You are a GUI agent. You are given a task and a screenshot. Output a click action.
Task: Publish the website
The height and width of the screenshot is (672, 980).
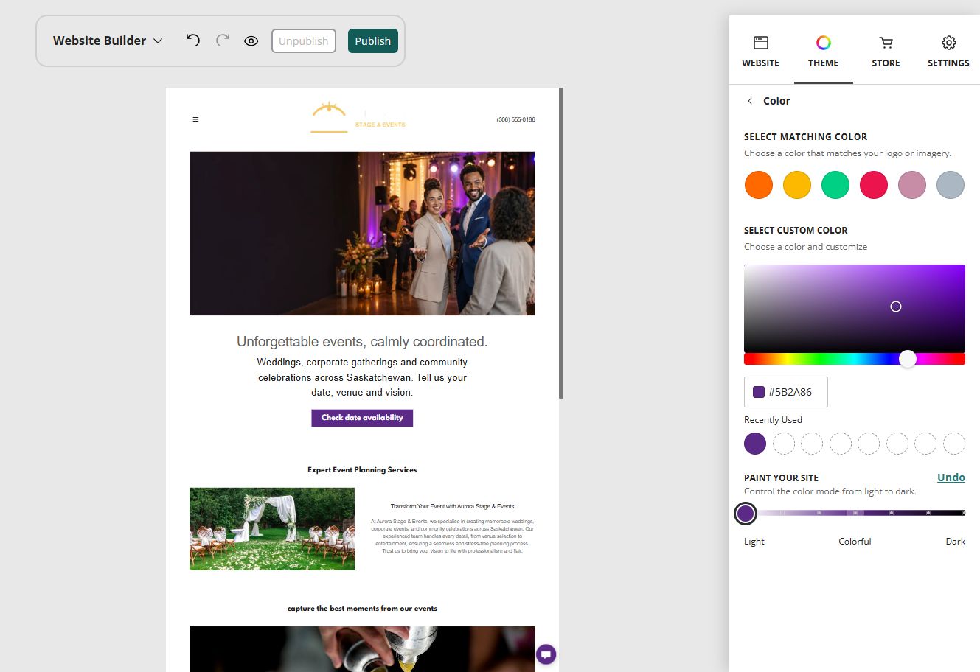[373, 41]
